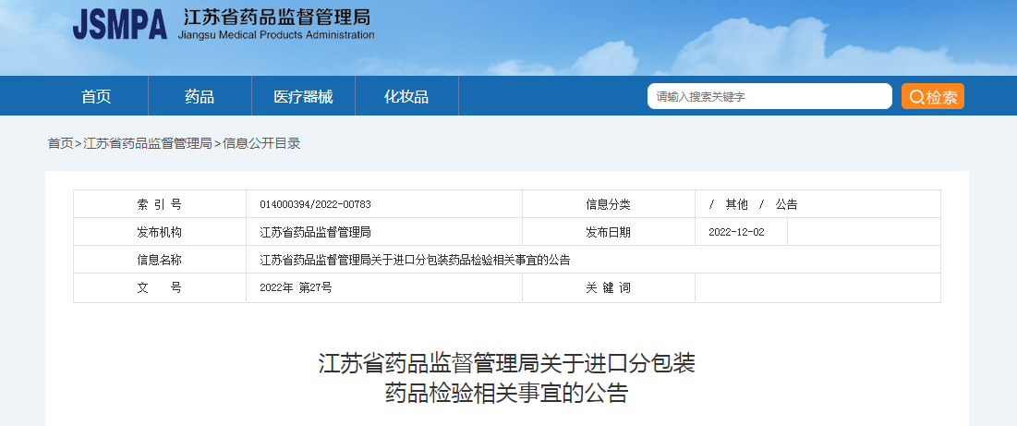Select the 文号 label cell

[x=160, y=288]
